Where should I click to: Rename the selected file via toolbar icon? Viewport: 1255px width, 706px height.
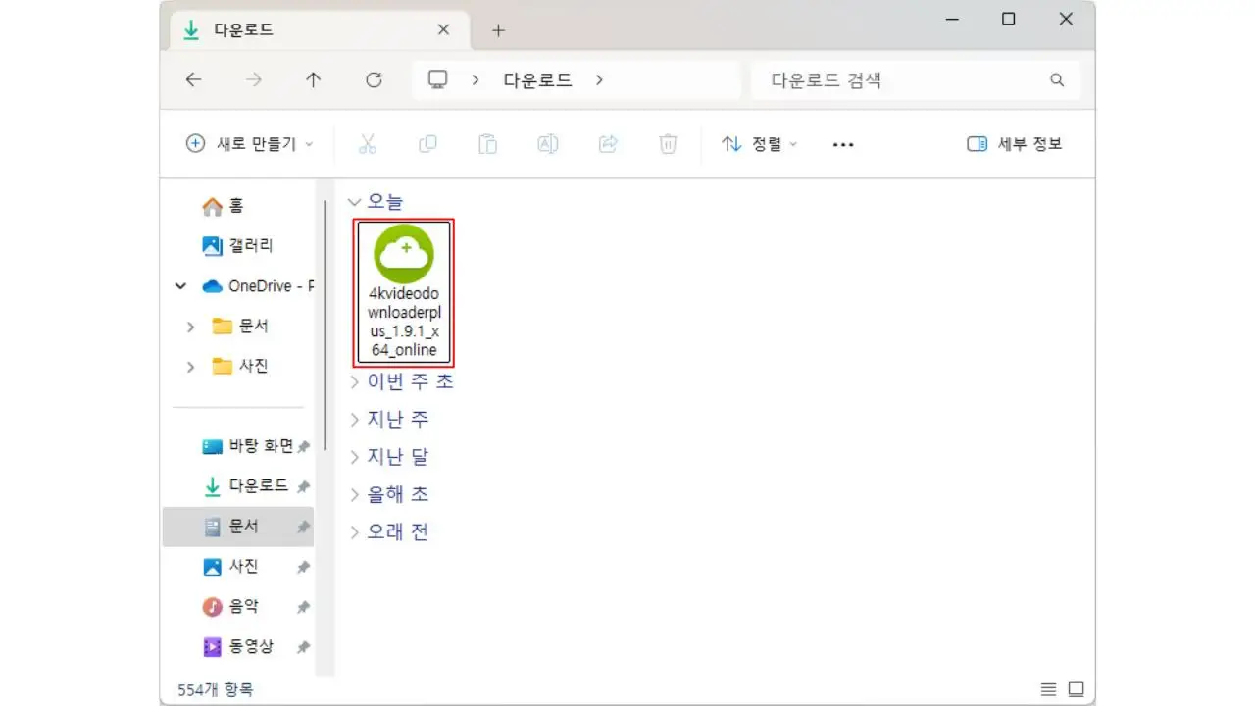(547, 144)
